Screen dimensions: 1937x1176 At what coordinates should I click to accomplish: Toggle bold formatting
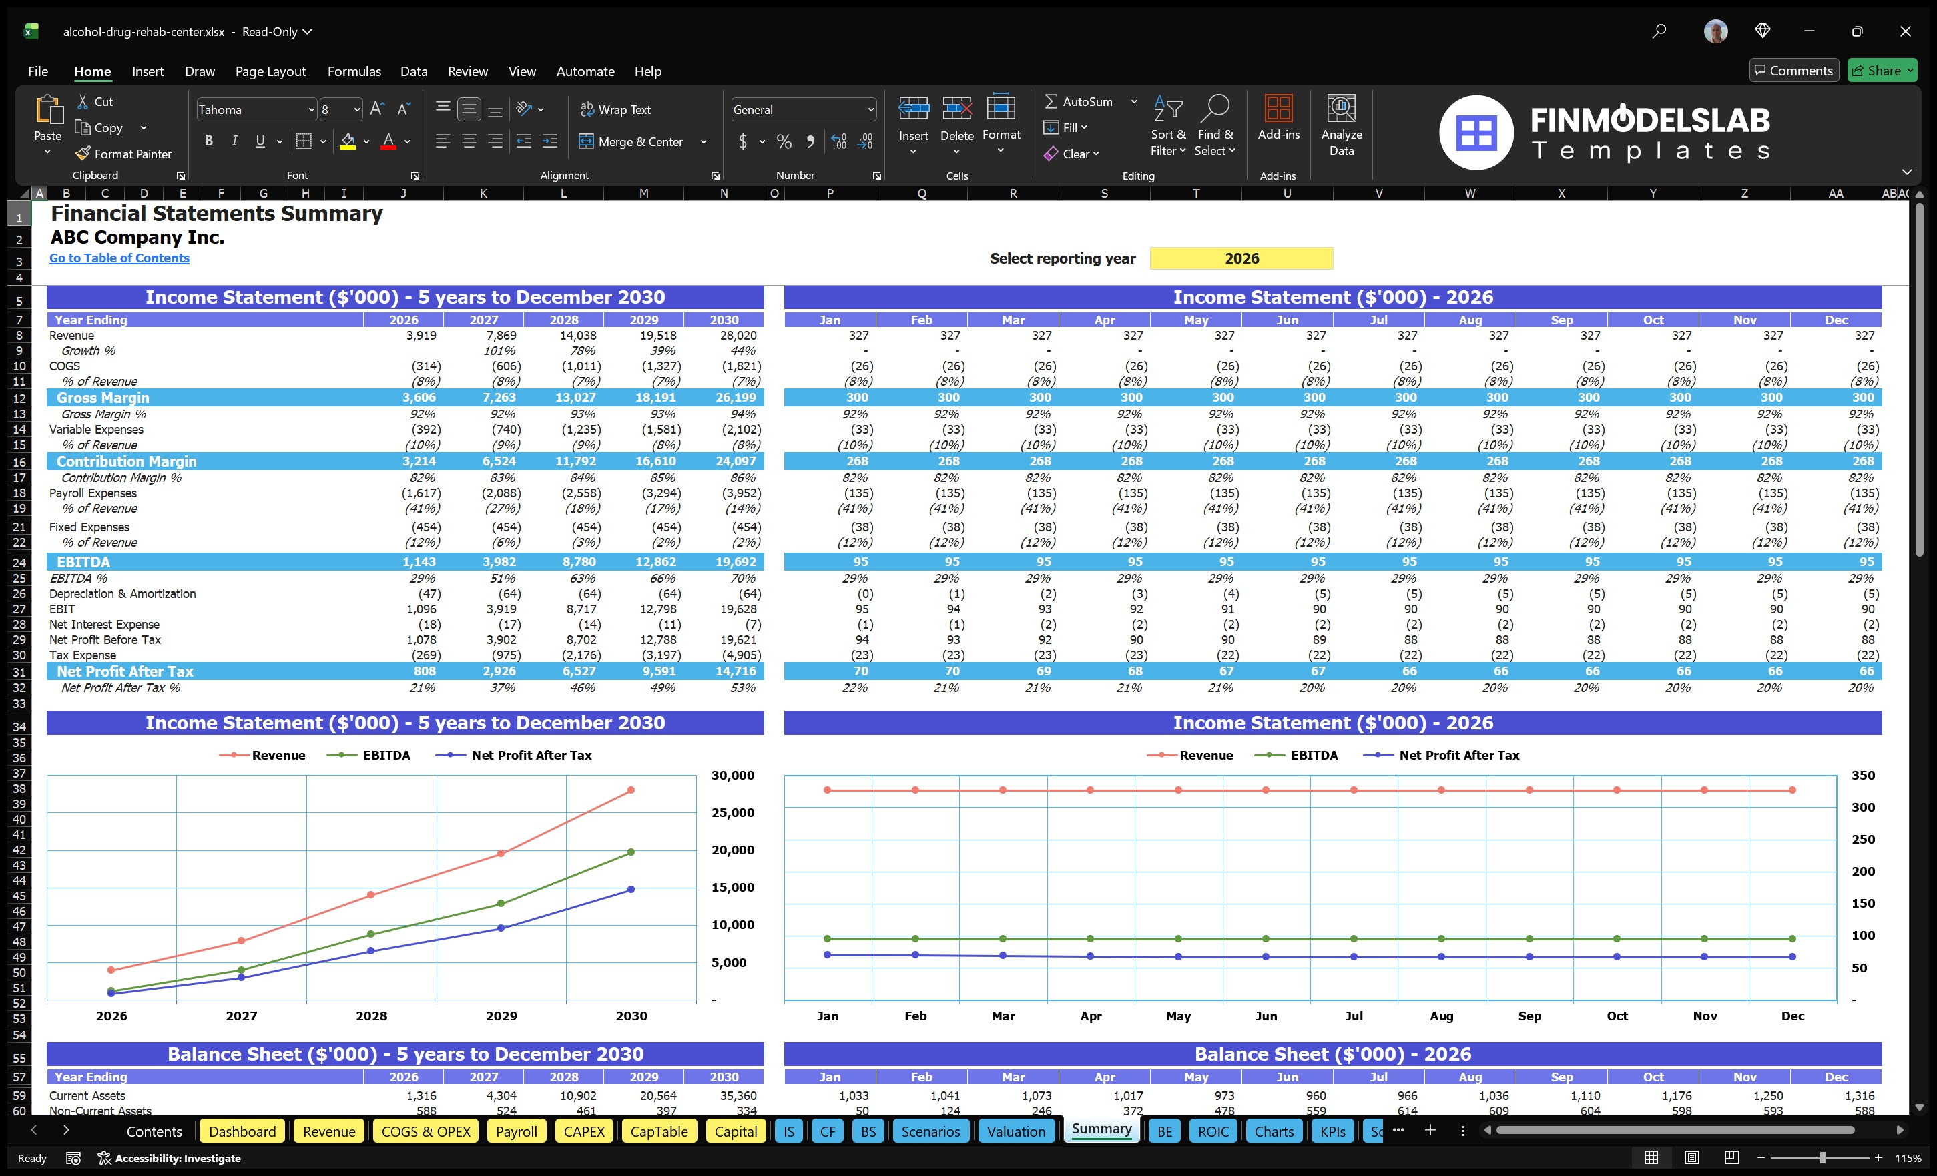pos(208,141)
